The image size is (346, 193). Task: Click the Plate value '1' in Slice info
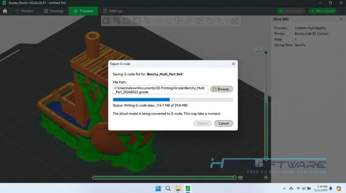point(295,39)
